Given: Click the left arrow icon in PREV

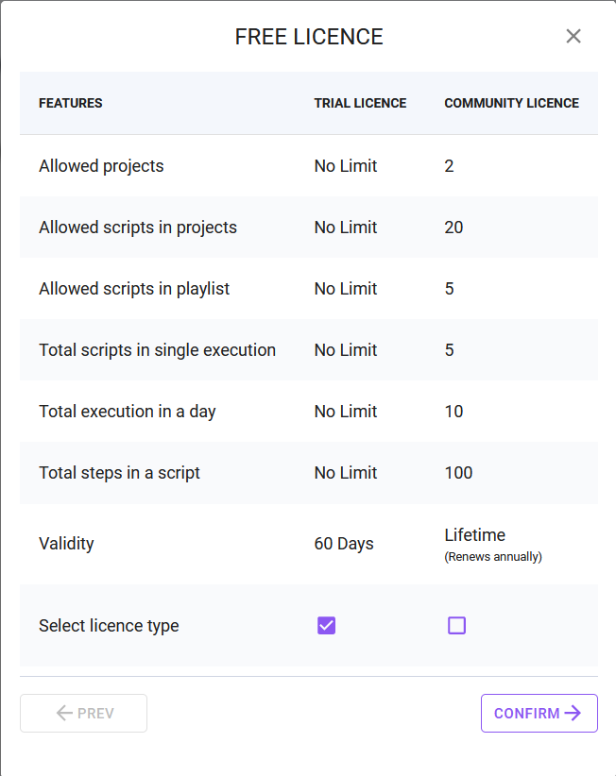Looking at the screenshot, I should [64, 714].
